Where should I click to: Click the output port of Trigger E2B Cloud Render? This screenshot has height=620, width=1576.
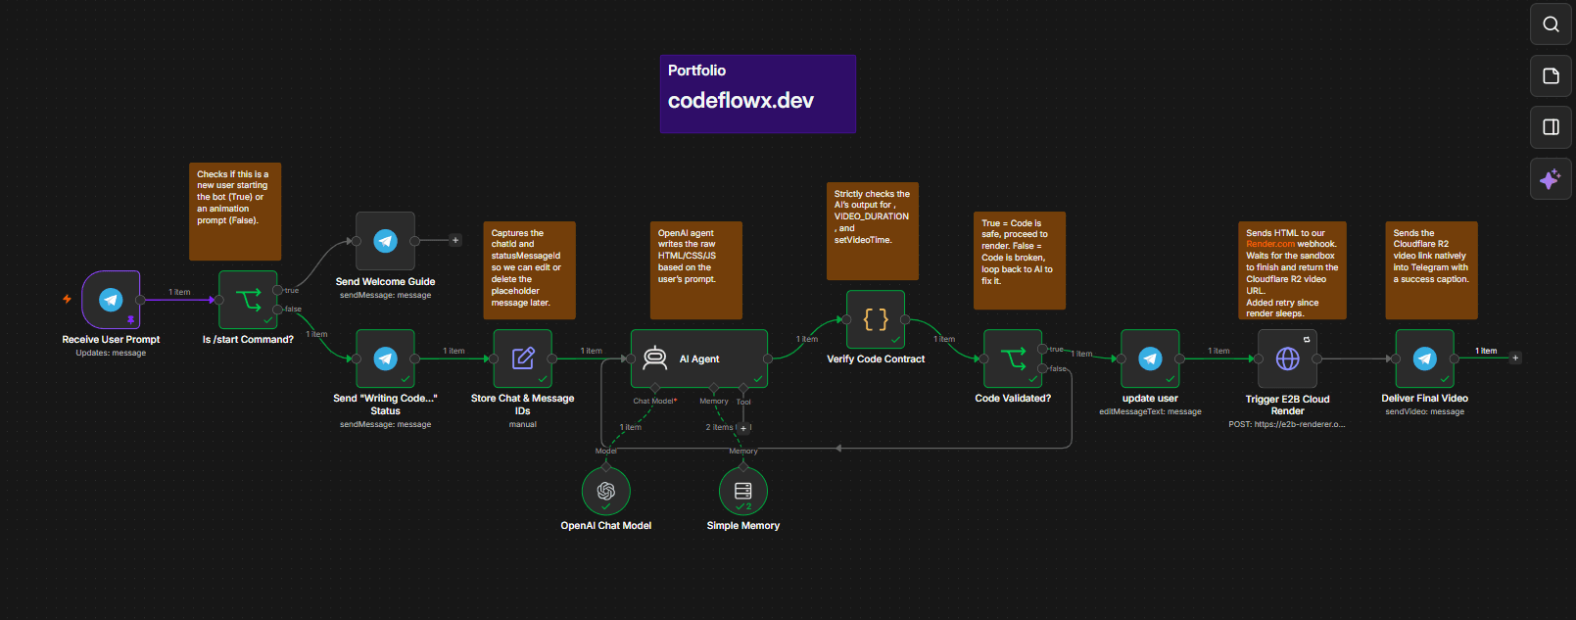(x=1316, y=358)
